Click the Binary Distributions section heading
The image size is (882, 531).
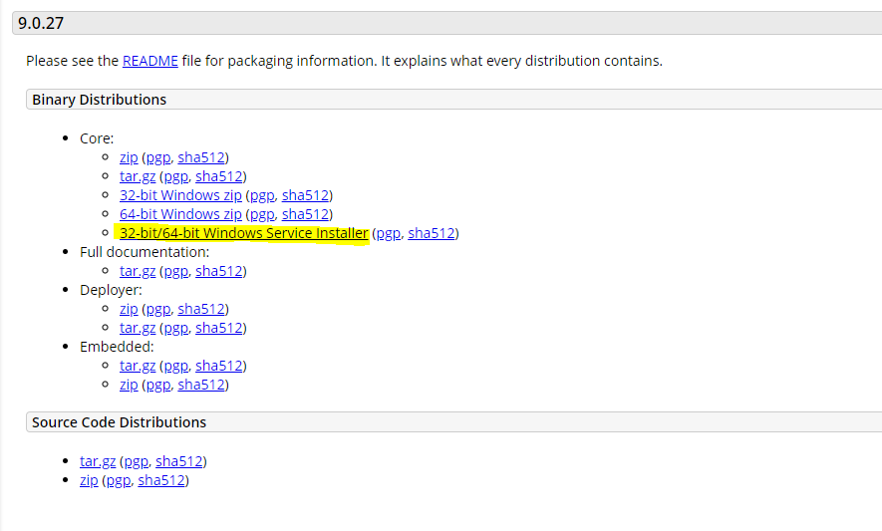(99, 100)
